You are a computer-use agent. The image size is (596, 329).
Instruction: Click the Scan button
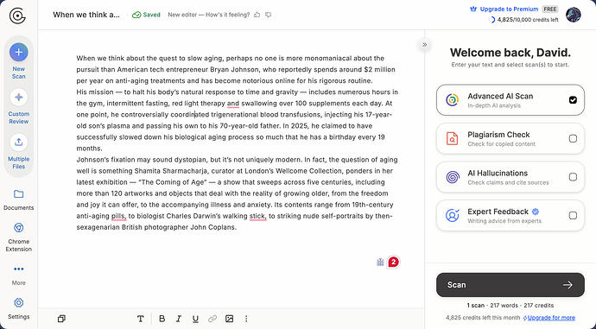pyautogui.click(x=510, y=285)
